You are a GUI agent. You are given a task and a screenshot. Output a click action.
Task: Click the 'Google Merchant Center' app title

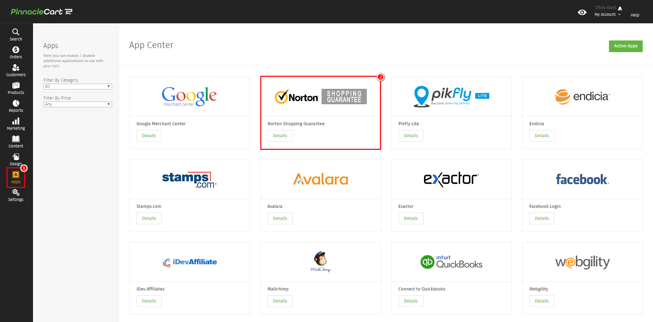(x=161, y=124)
